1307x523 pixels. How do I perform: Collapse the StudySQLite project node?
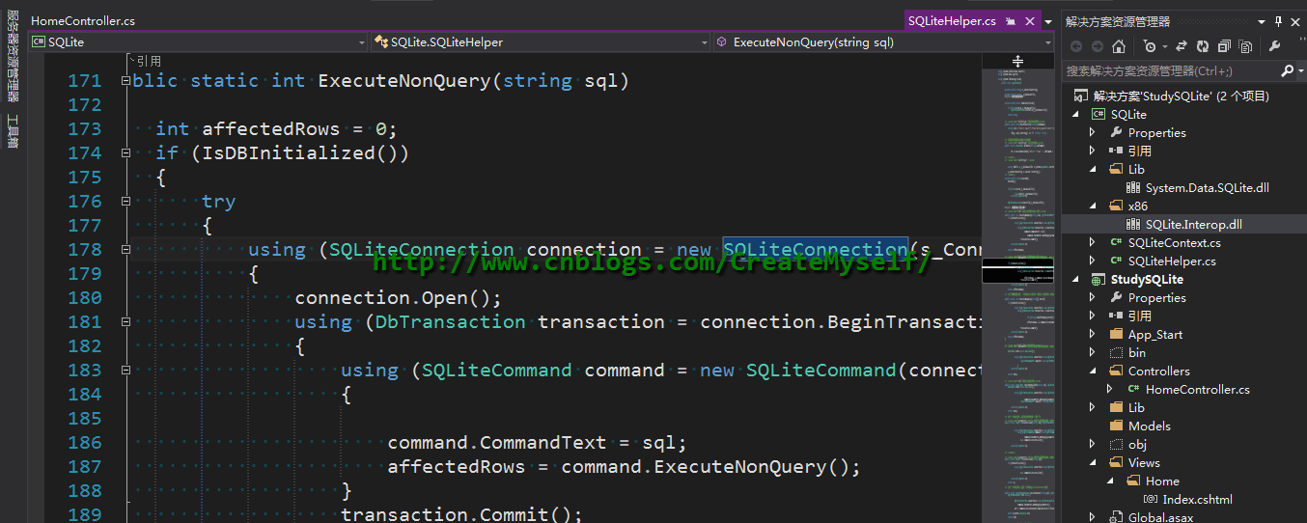pyautogui.click(x=1075, y=279)
